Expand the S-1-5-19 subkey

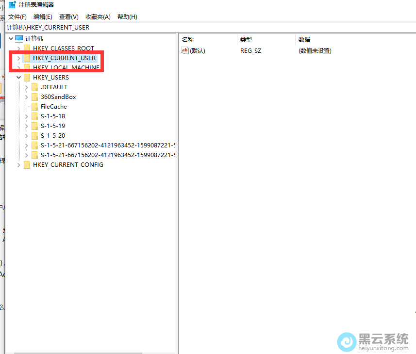point(27,126)
